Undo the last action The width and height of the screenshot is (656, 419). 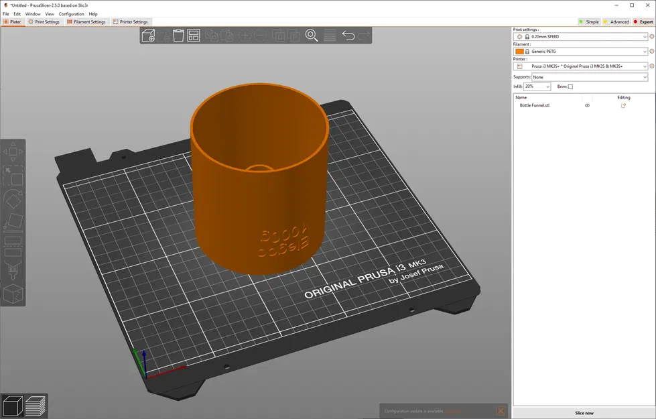[349, 36]
